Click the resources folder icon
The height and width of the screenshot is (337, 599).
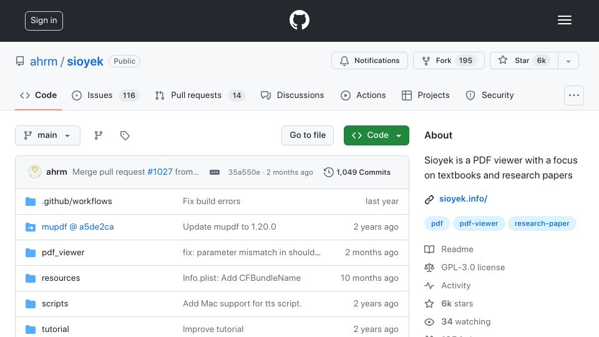click(31, 278)
